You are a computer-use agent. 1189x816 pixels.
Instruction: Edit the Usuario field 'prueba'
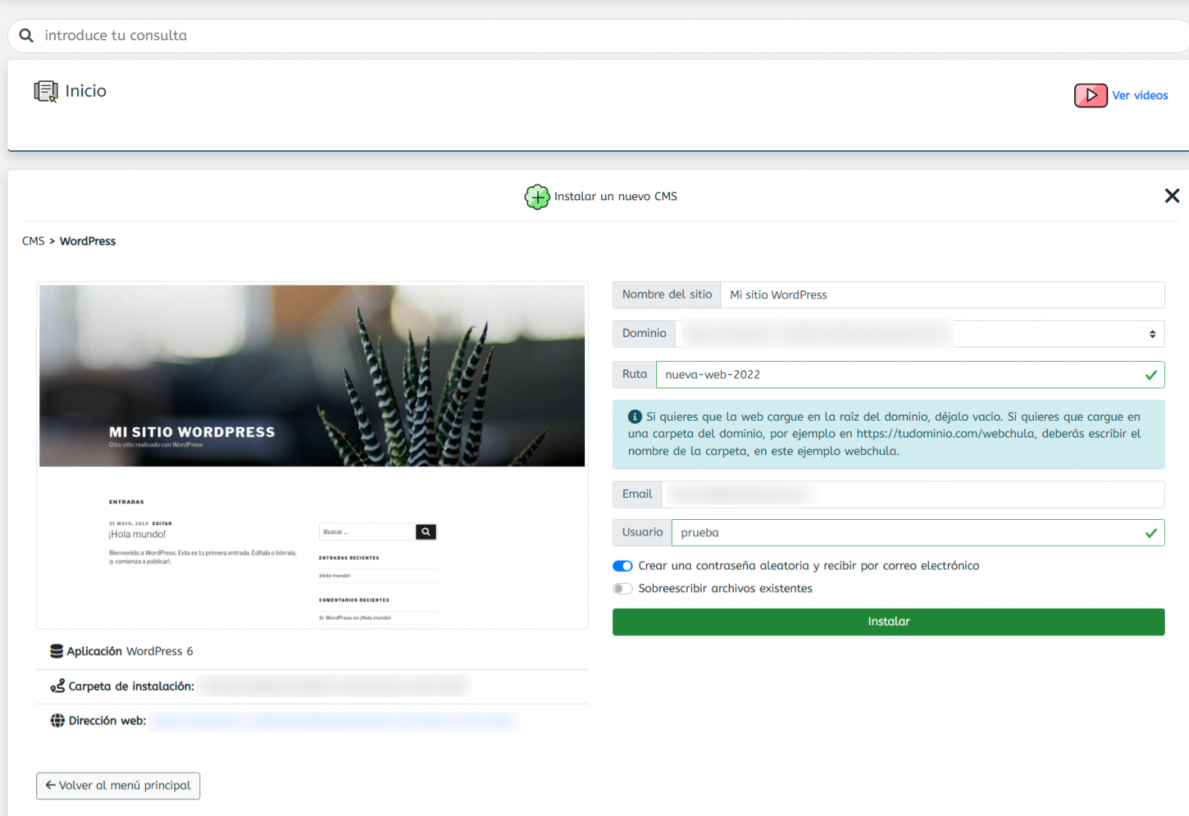pyautogui.click(x=918, y=533)
